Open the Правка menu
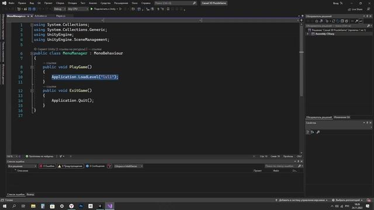The width and height of the screenshot is (374, 210). 22,3
